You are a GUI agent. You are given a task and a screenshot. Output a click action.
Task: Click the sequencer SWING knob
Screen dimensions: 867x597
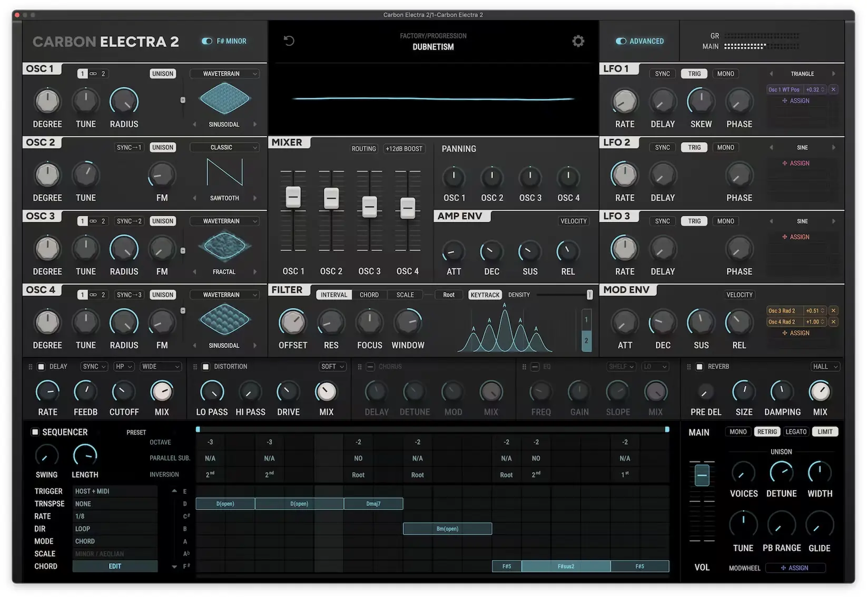(x=46, y=456)
